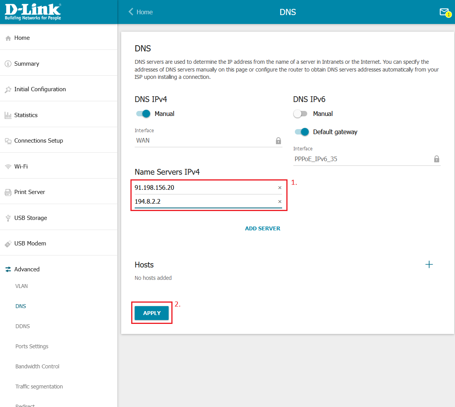Go to VLAN settings page

tap(22, 286)
